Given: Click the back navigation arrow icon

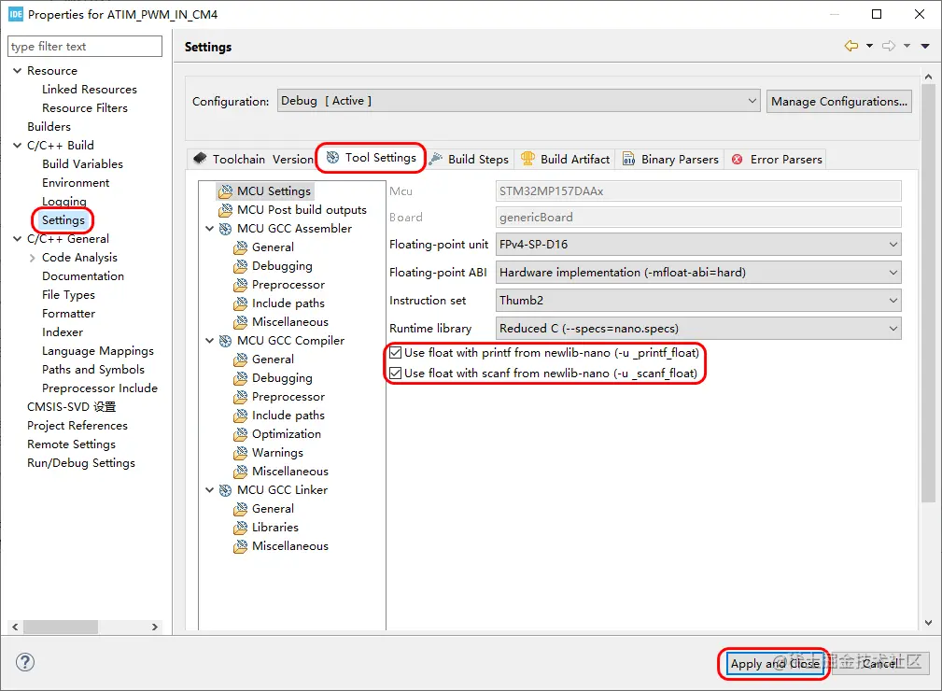Looking at the screenshot, I should point(851,46).
